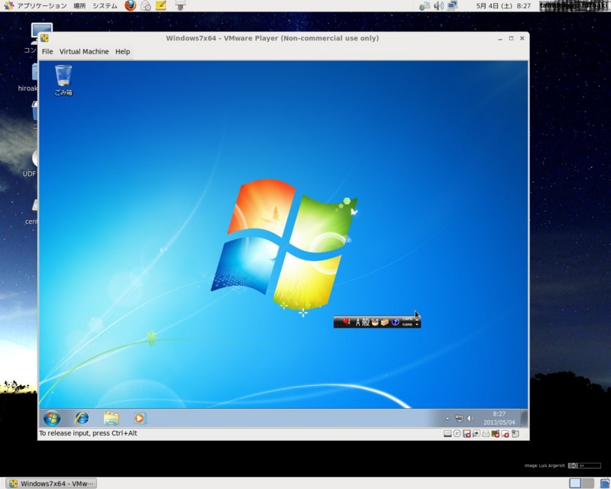Click the GNOME panel volume speaker icon
The height and width of the screenshot is (489, 611).
pos(438,6)
